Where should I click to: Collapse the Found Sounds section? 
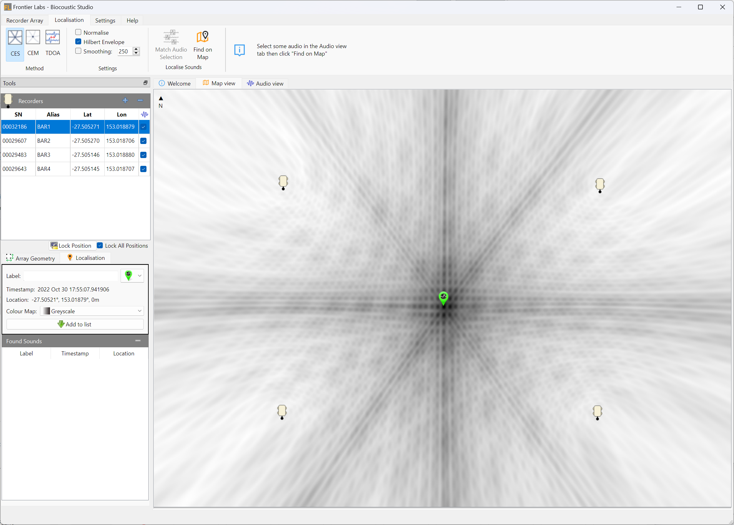[x=138, y=341]
